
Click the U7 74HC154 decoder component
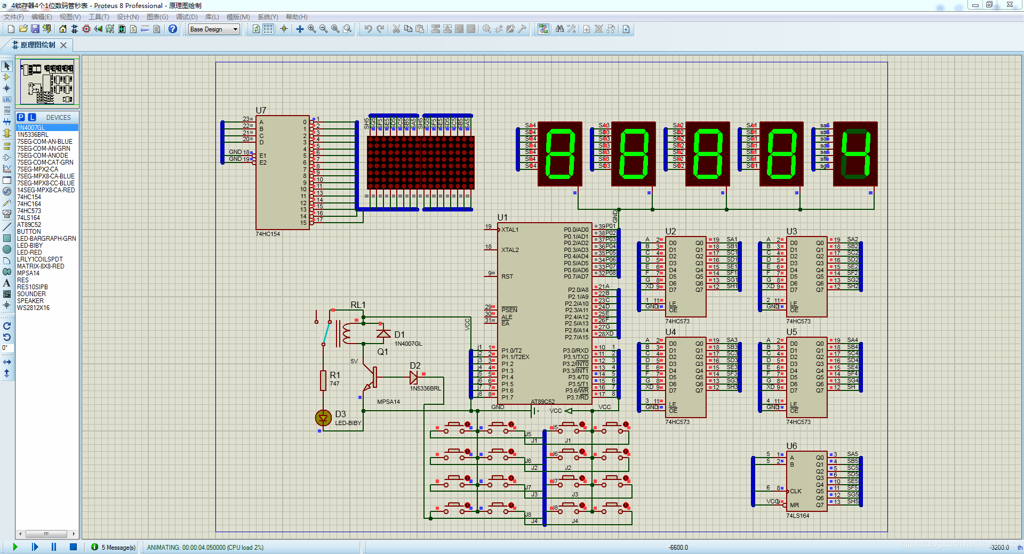click(283, 173)
